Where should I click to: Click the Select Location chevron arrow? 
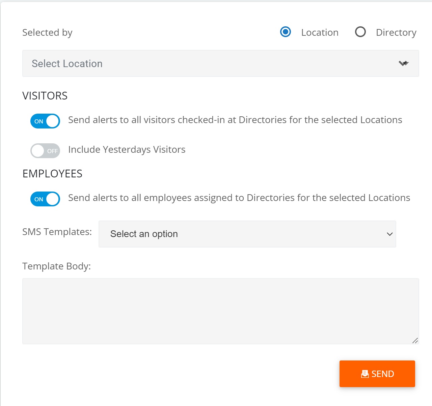tap(403, 63)
